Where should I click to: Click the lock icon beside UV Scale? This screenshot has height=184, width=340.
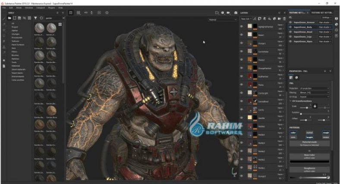tap(315, 105)
